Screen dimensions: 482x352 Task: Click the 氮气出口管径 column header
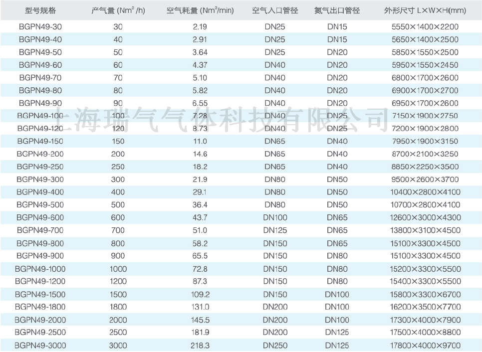click(x=337, y=10)
